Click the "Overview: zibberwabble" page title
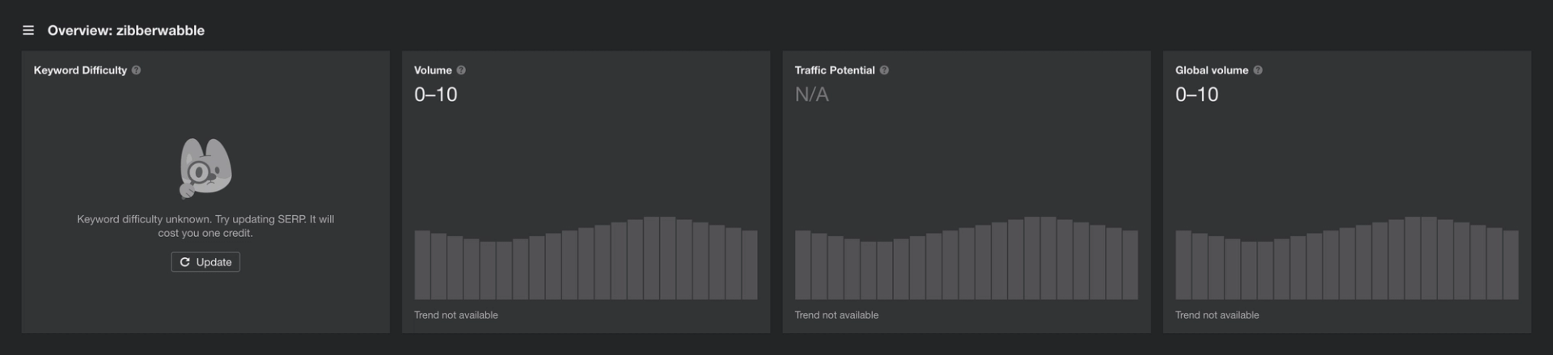1553x355 pixels. click(126, 31)
